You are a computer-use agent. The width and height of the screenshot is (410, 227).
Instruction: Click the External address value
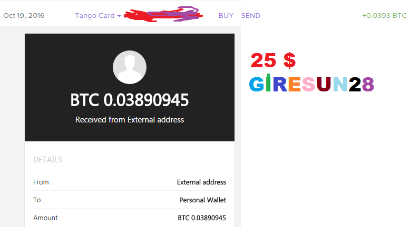201,182
